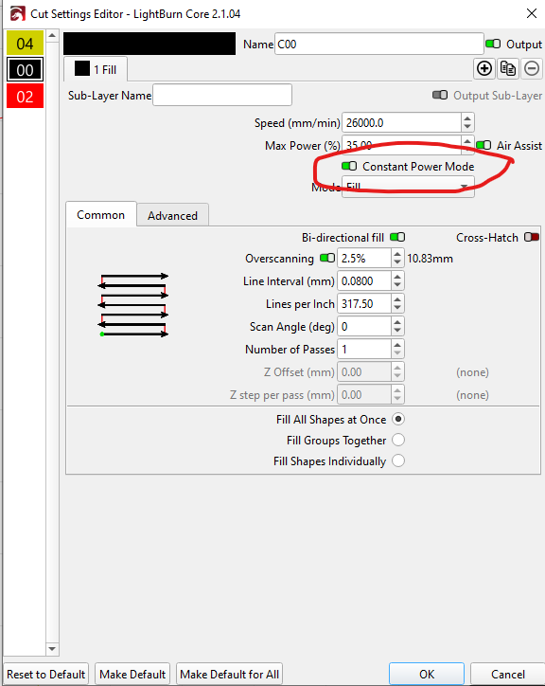Image resolution: width=545 pixels, height=686 pixels.
Task: Disable the Air Assist toggle
Action: (x=483, y=145)
